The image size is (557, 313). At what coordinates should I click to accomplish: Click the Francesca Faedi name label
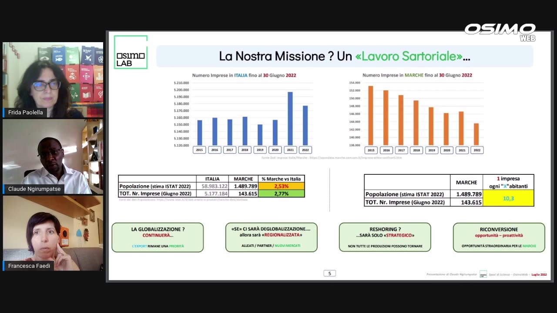pos(29,266)
